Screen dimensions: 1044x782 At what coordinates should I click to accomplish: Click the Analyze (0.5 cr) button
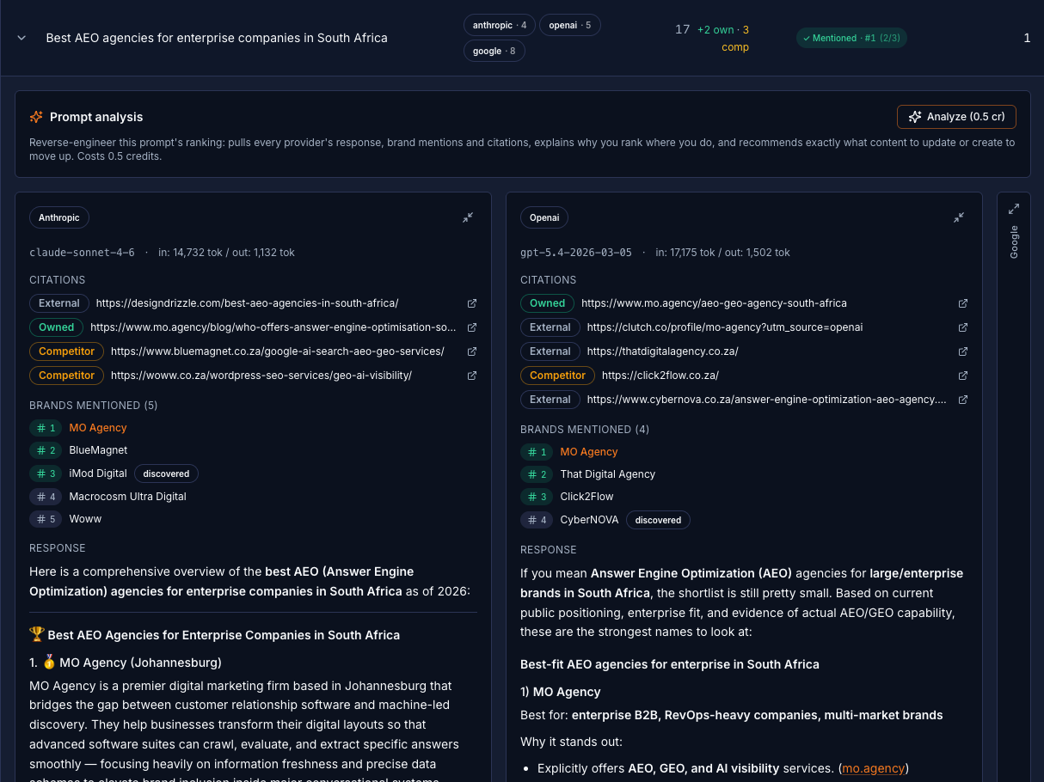(x=956, y=117)
